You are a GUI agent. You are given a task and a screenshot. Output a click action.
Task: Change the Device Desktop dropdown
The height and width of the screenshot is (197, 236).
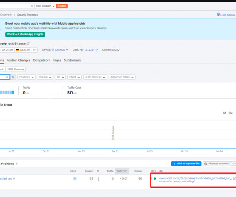60,50
